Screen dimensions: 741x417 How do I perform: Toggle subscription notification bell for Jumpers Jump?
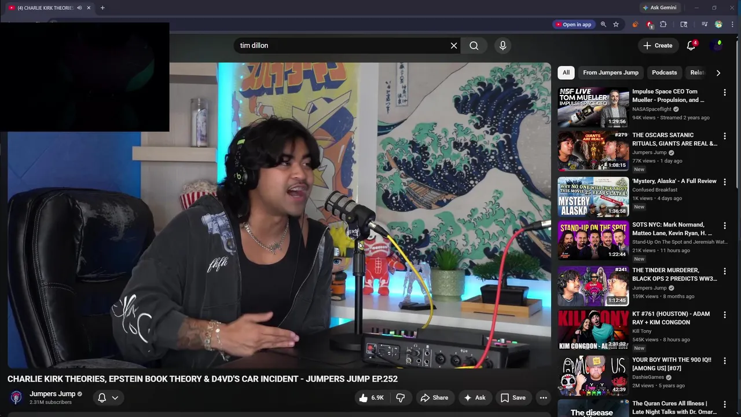108,398
